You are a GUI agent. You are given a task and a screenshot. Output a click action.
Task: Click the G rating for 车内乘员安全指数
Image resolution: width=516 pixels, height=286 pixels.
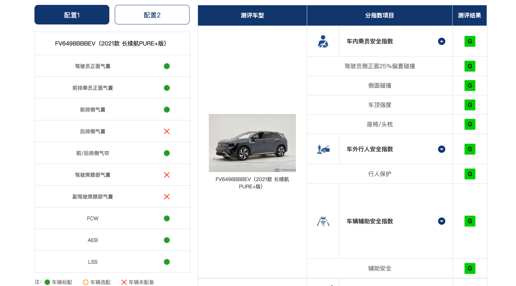point(470,41)
